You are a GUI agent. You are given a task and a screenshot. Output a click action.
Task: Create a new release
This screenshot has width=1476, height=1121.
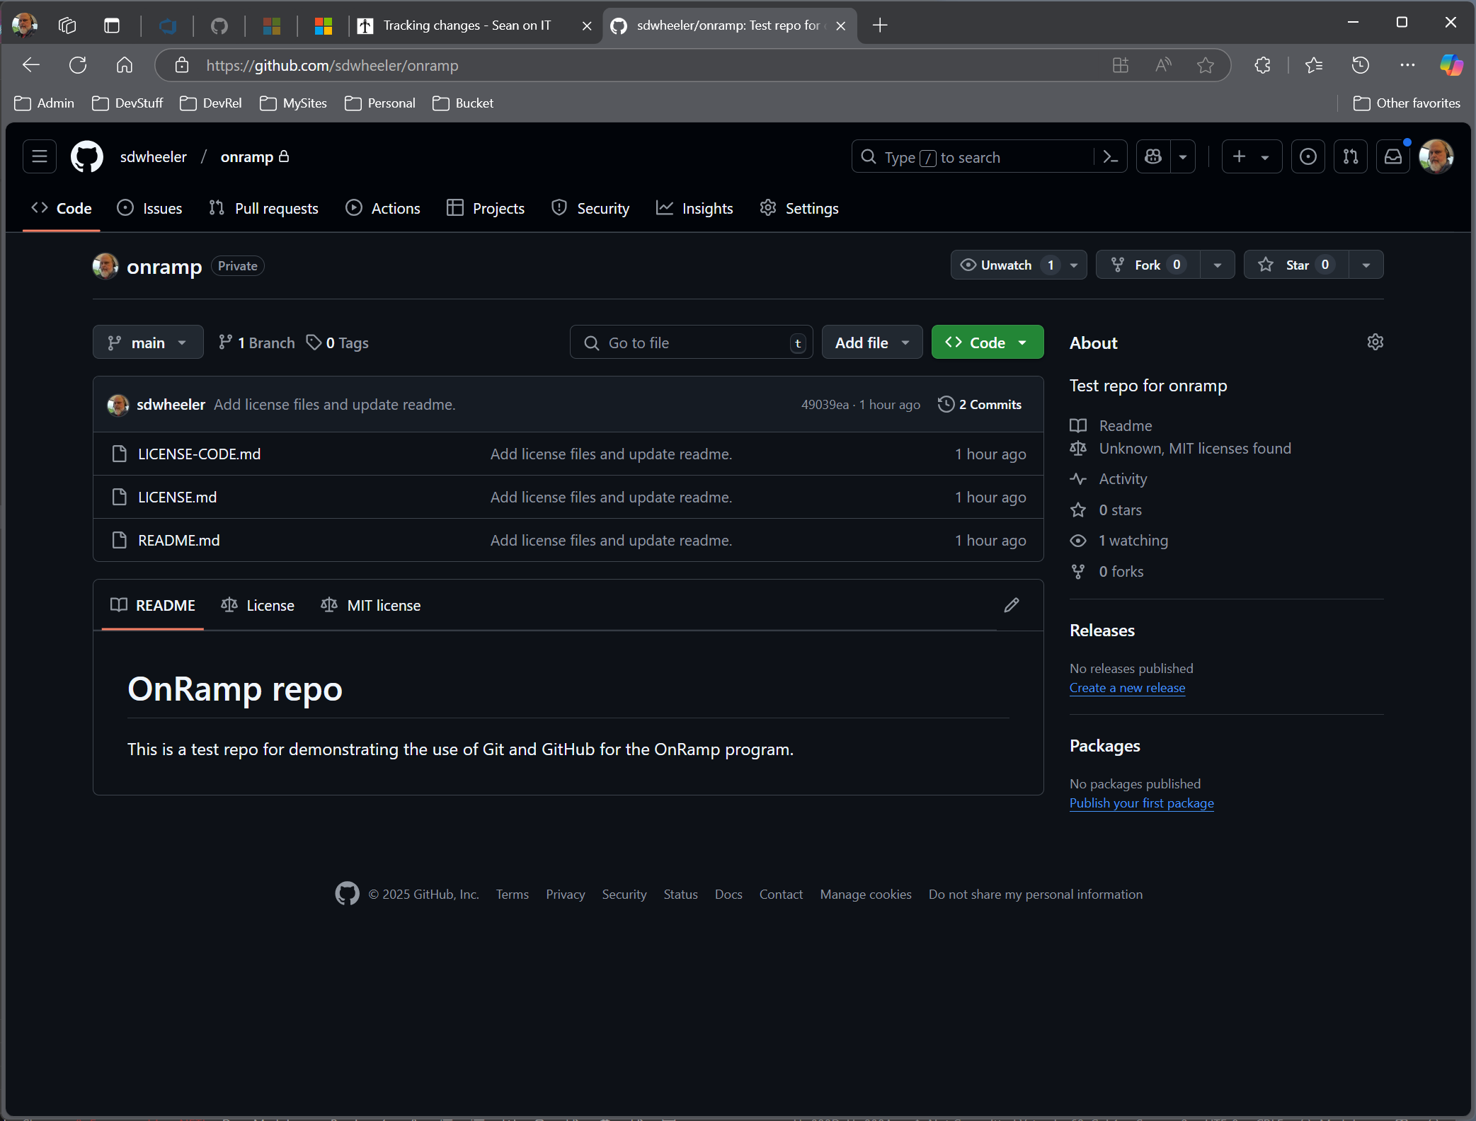click(1127, 687)
